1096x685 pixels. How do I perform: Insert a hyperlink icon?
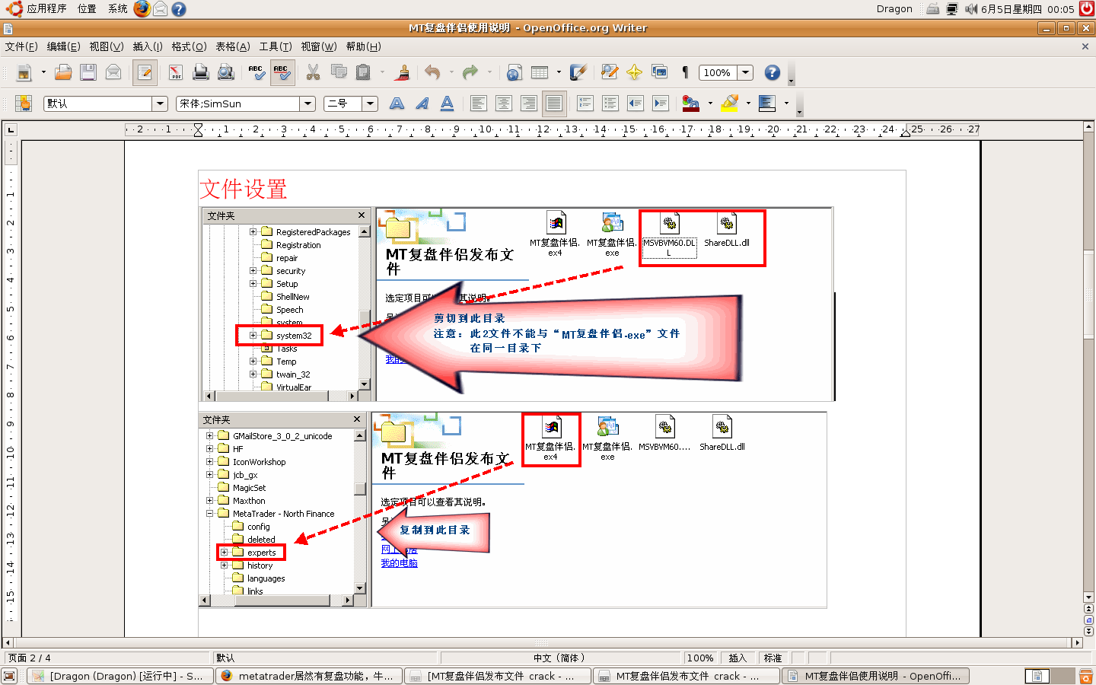point(514,72)
